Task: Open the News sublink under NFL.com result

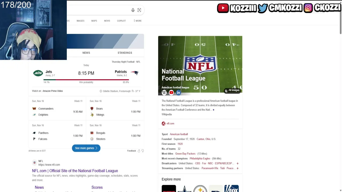Action: pos(39,187)
